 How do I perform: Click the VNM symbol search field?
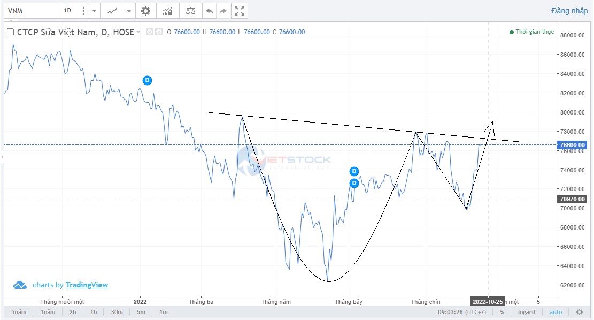29,11
